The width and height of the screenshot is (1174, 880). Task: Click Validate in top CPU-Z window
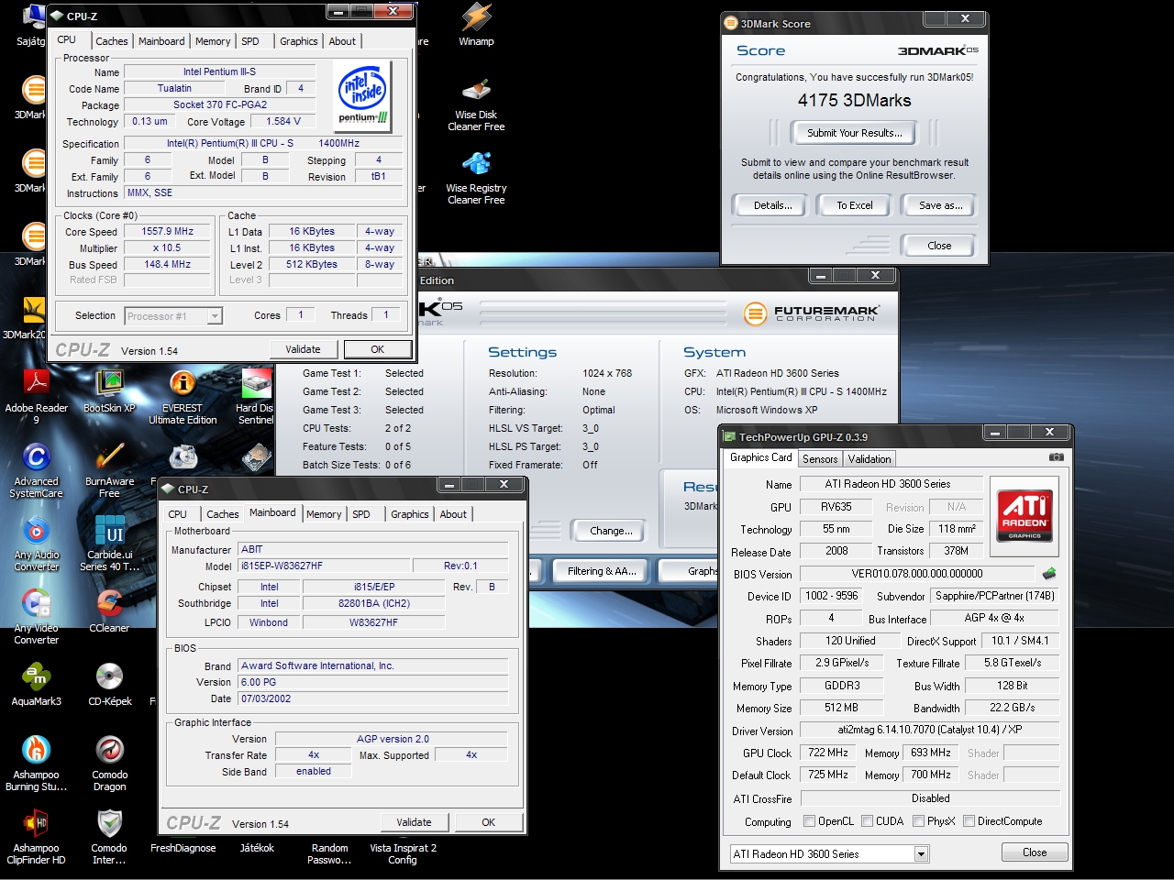[304, 349]
